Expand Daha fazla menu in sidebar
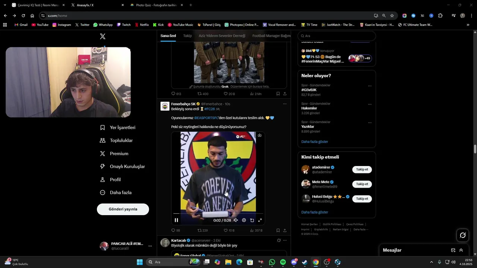 [116, 193]
